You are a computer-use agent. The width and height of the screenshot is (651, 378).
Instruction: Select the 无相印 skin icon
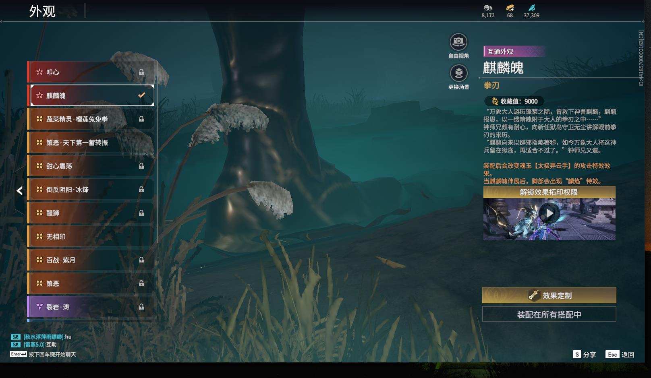coord(39,236)
